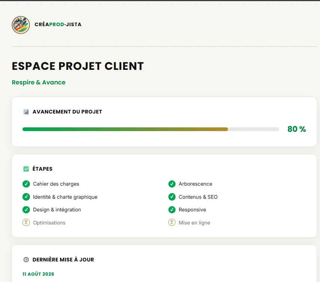
Task: Click the Arborescence step label
Action: (x=195, y=184)
